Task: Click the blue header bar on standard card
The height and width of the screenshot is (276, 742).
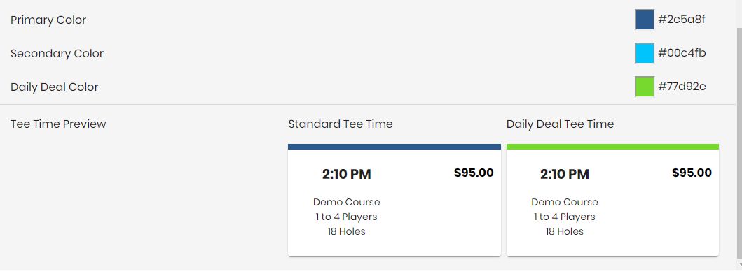Action: coord(394,147)
